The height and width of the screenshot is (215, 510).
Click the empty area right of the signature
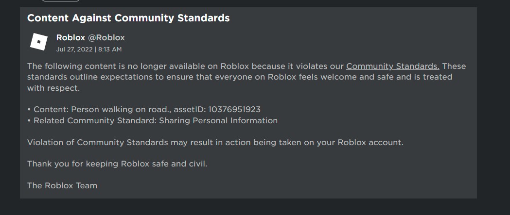tap(292, 185)
